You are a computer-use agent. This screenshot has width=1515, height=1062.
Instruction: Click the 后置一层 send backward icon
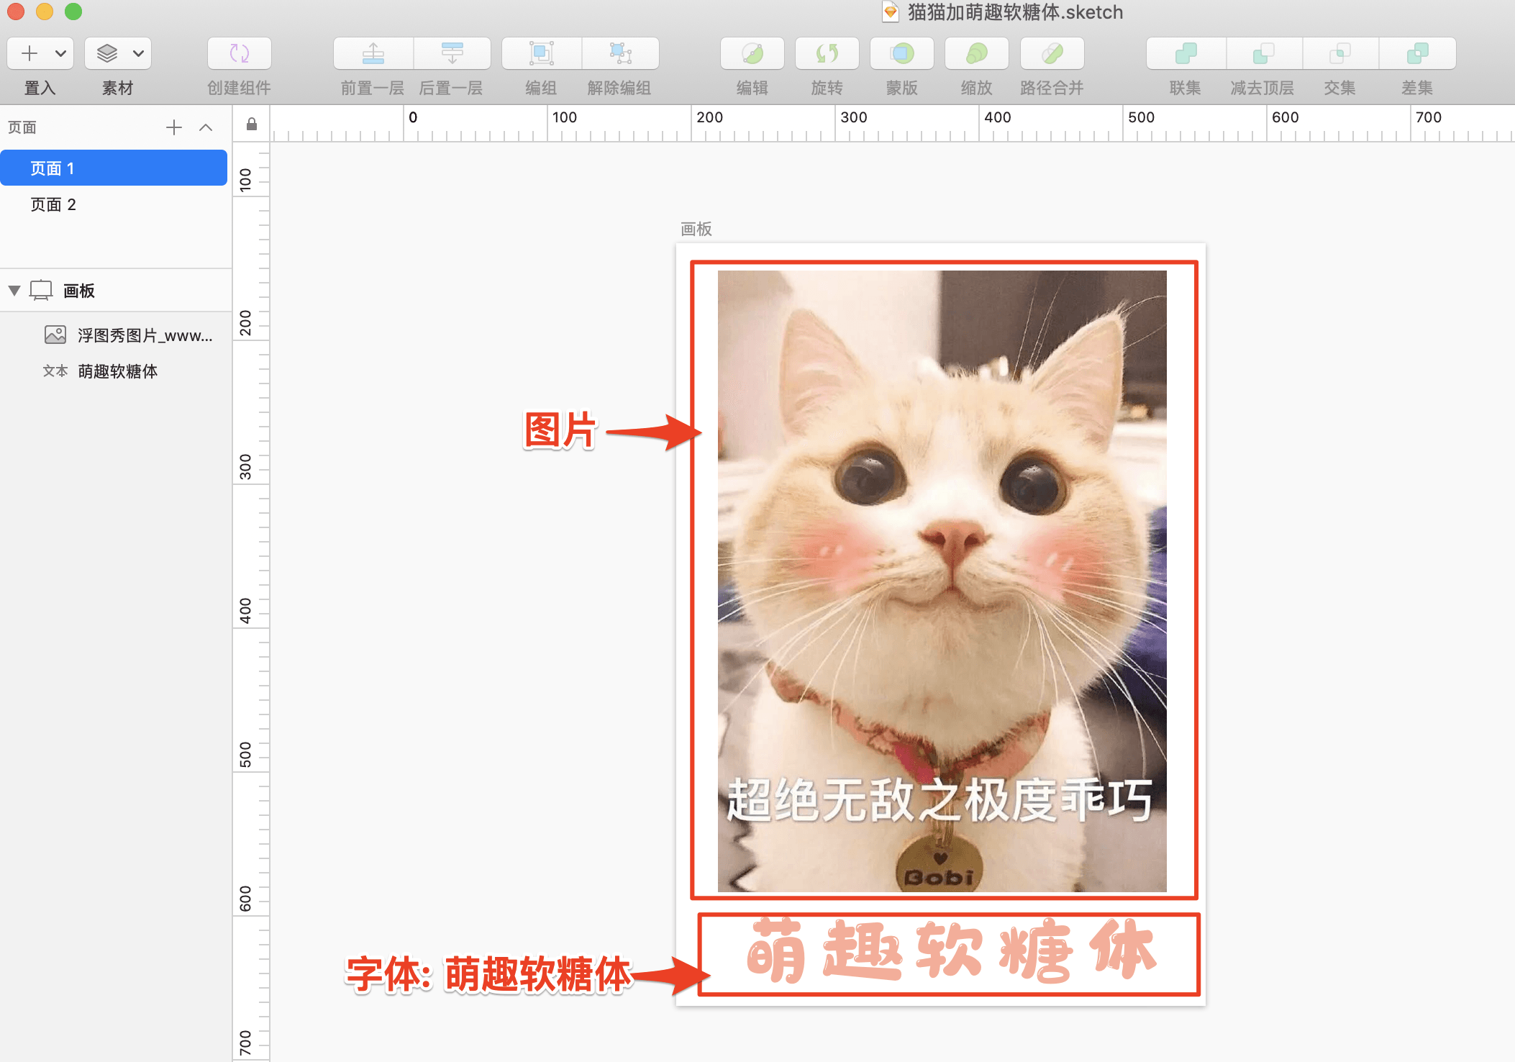coord(452,53)
